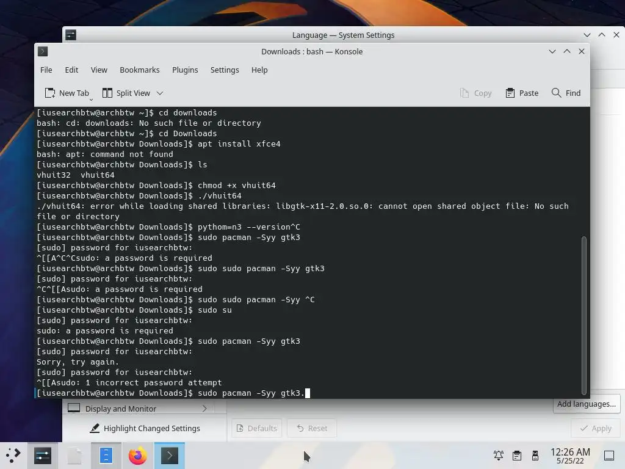Maximize the System Settings window
625x469 pixels.
tap(601, 35)
